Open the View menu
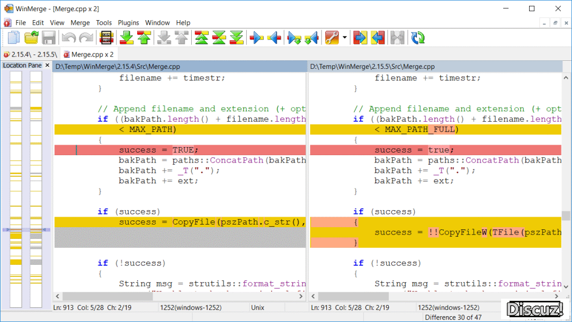This screenshot has width=572, height=322. point(57,23)
